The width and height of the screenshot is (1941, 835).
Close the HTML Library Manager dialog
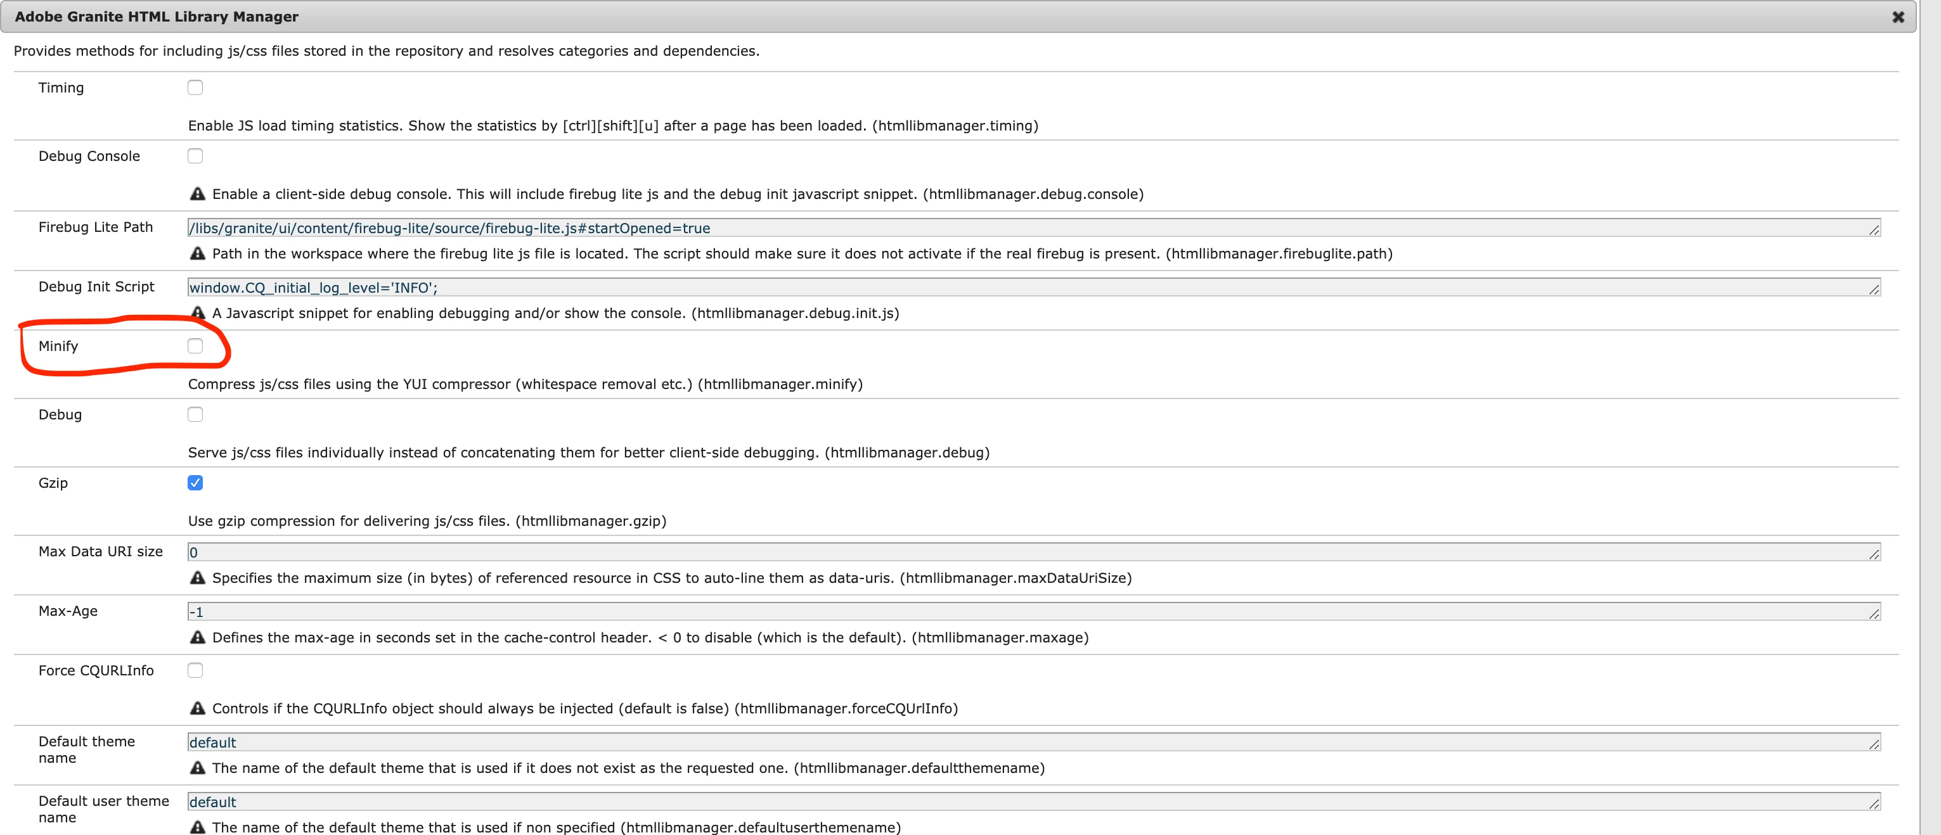click(1898, 17)
